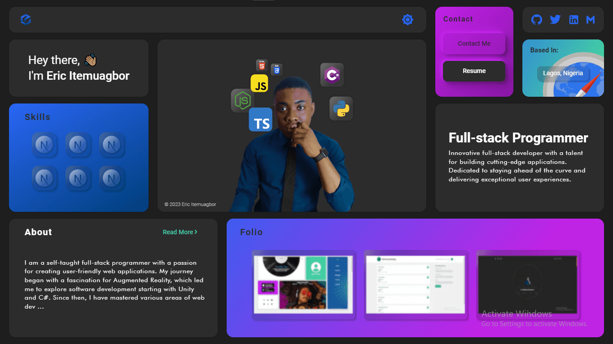The height and width of the screenshot is (344, 613).
Task: Open the Medium profile icon
Action: (x=591, y=20)
